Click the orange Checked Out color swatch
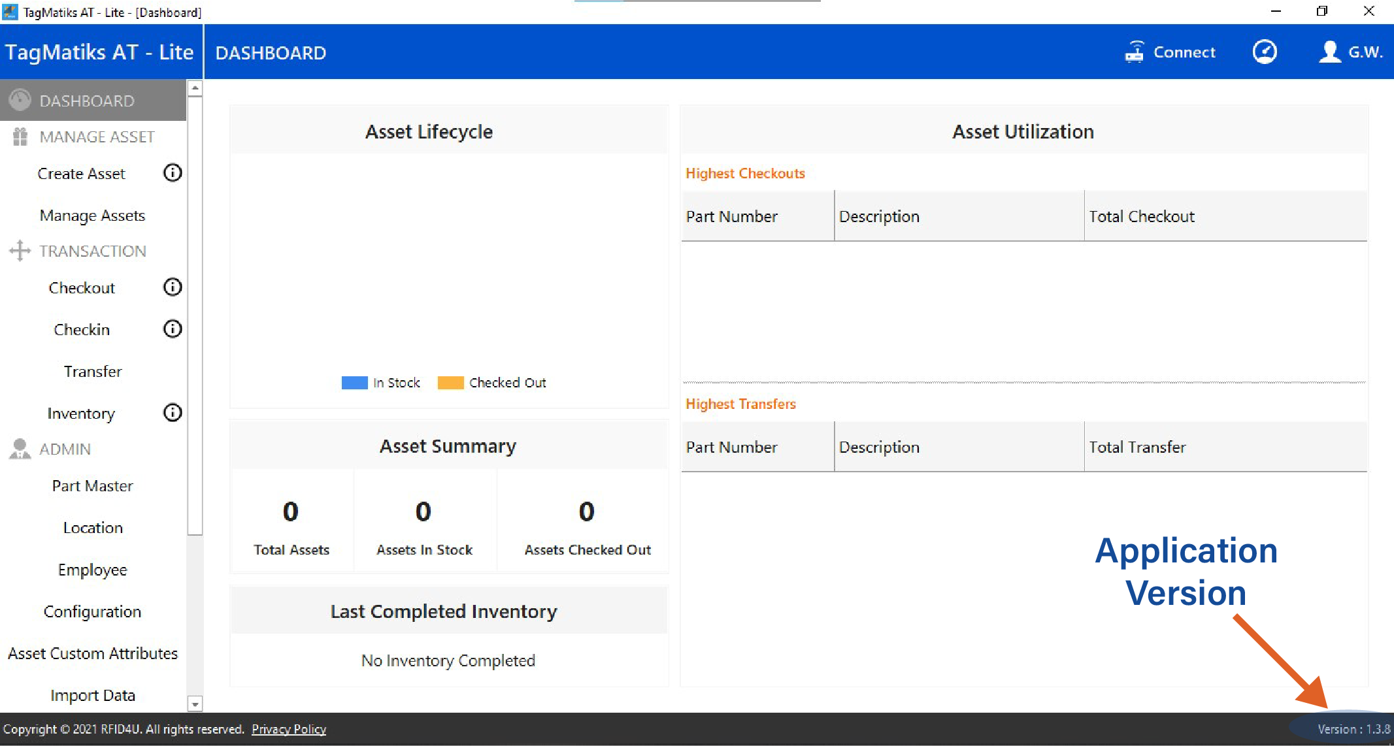The height and width of the screenshot is (746, 1394). (450, 383)
